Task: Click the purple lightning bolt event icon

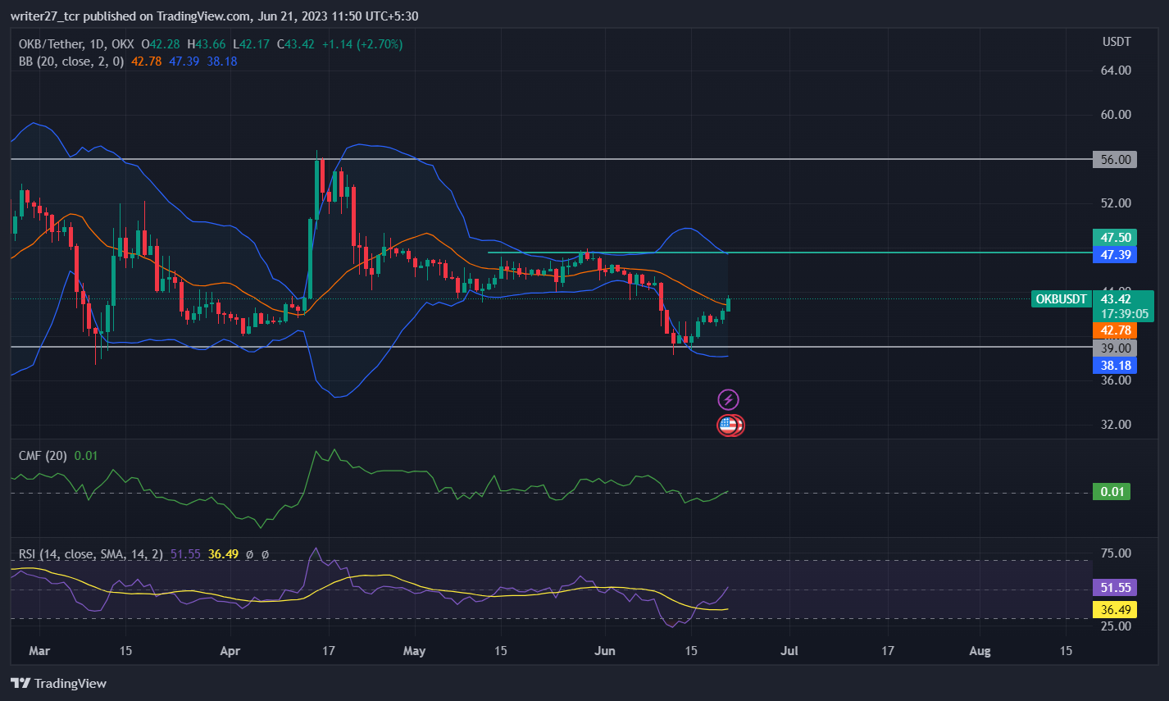Action: tap(728, 399)
